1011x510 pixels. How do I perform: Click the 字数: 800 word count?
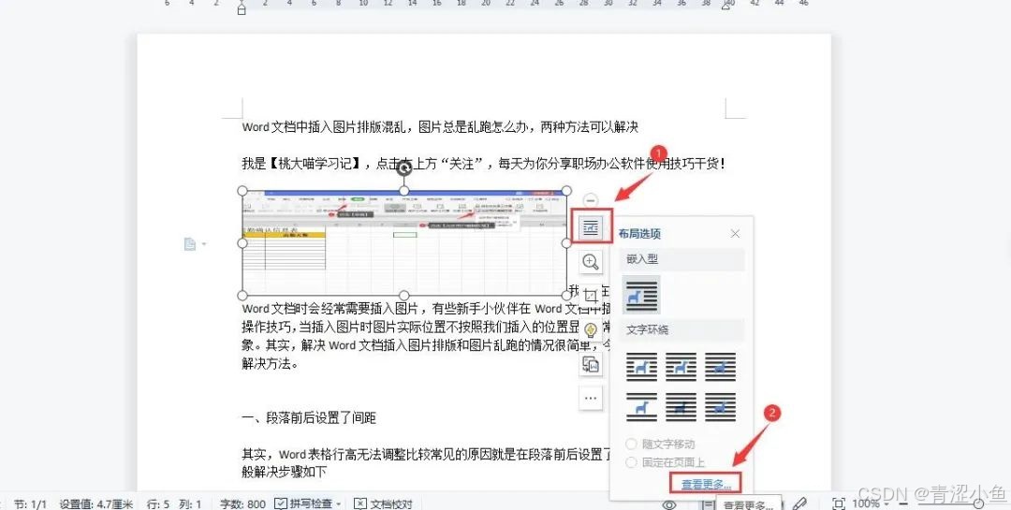click(242, 503)
